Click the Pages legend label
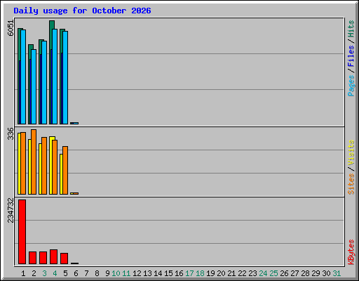Screen dimensions: 359x281 (351, 86)
